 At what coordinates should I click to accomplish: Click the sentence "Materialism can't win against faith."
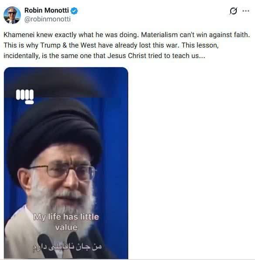[196, 35]
